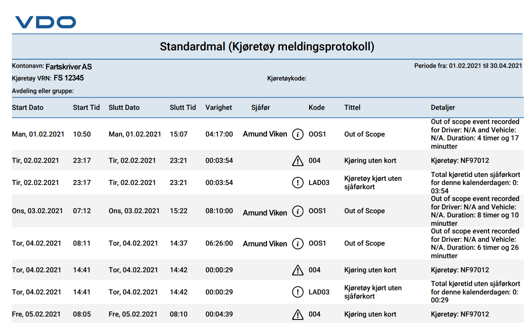530x323 pixels.
Task: Click exclamation icon for 04.02.2021 LAD03 row
Action: point(298,292)
